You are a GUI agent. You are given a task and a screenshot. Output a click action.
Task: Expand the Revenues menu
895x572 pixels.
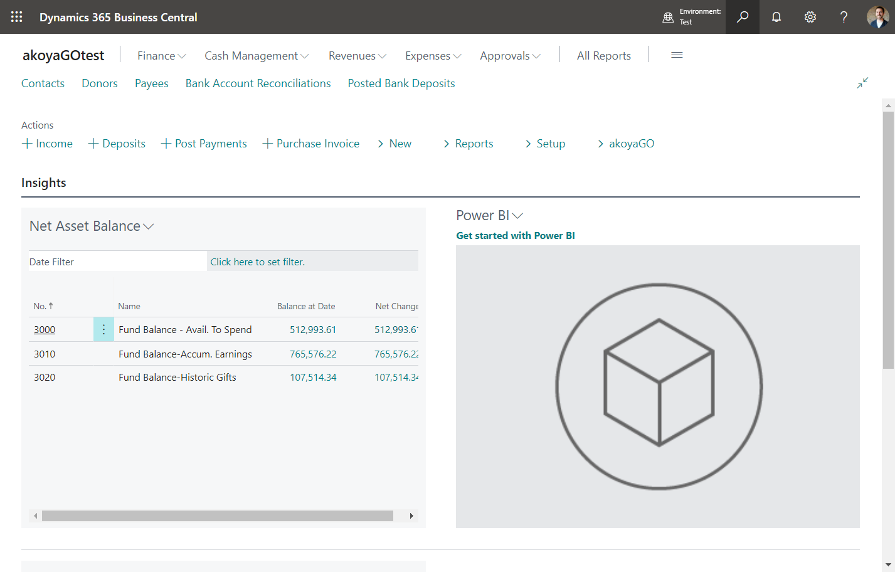click(357, 56)
